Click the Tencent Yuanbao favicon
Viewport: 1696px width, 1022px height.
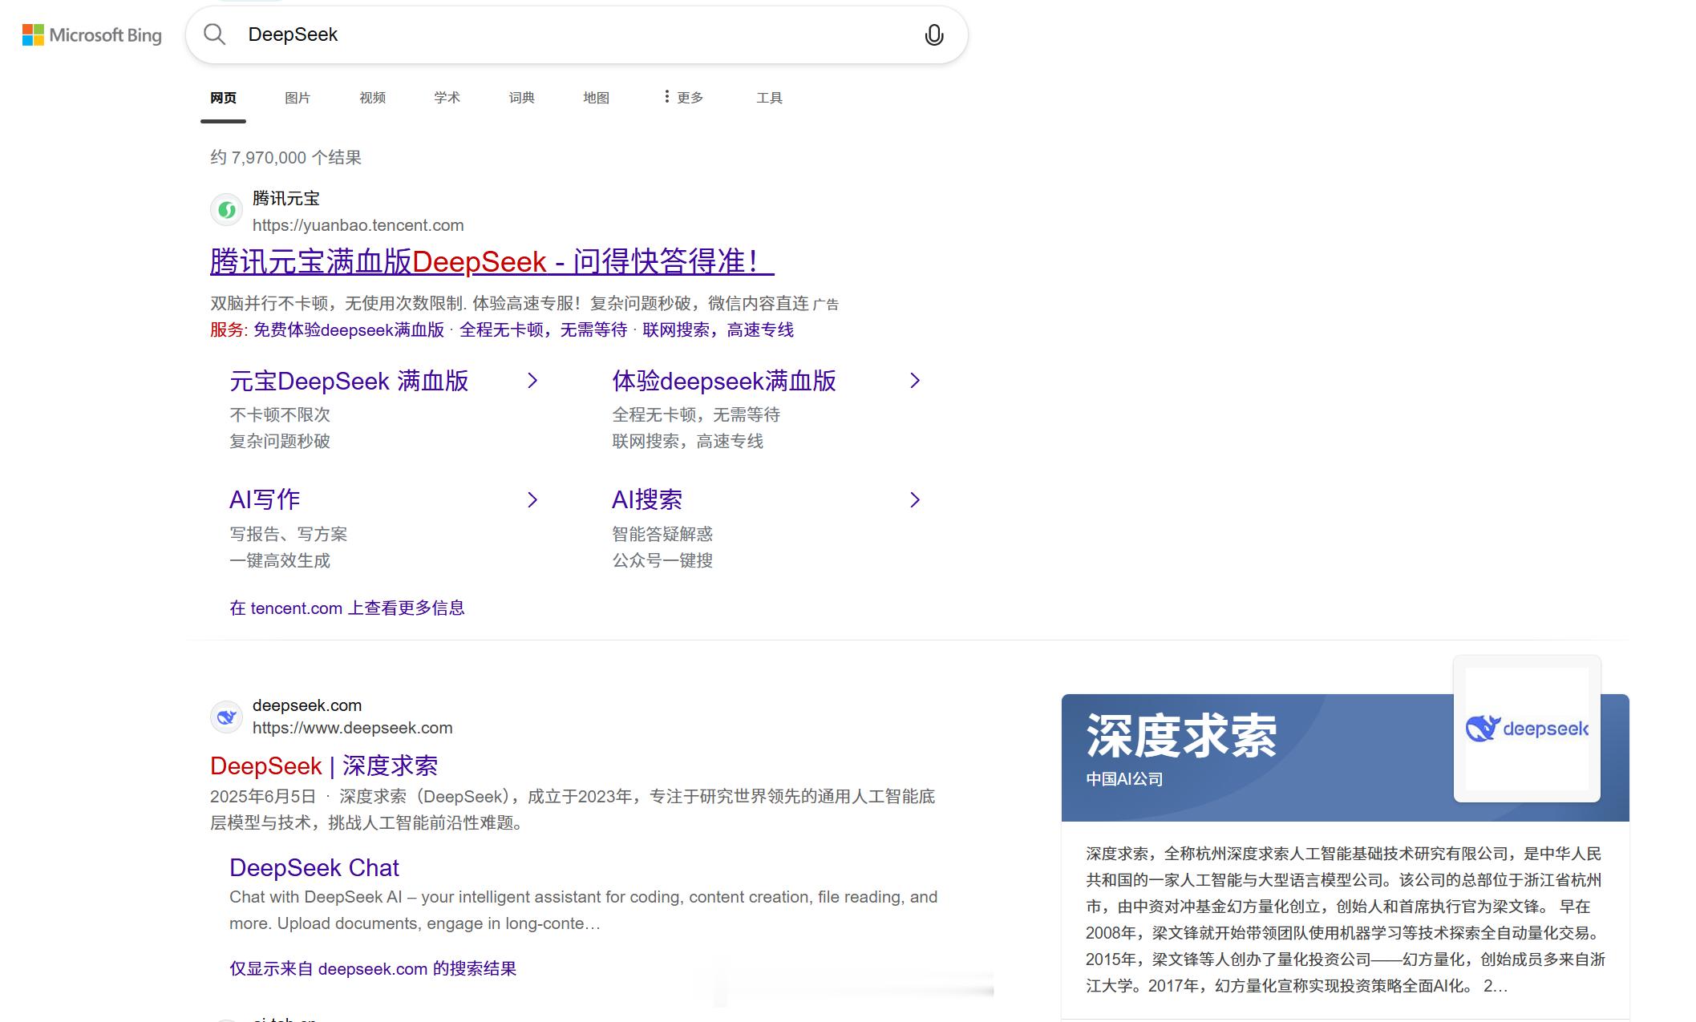pyautogui.click(x=227, y=210)
